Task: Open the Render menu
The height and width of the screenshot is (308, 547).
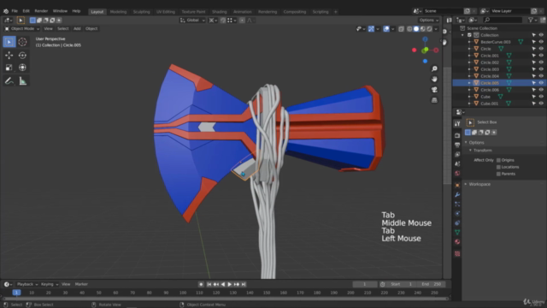Action: (41, 11)
